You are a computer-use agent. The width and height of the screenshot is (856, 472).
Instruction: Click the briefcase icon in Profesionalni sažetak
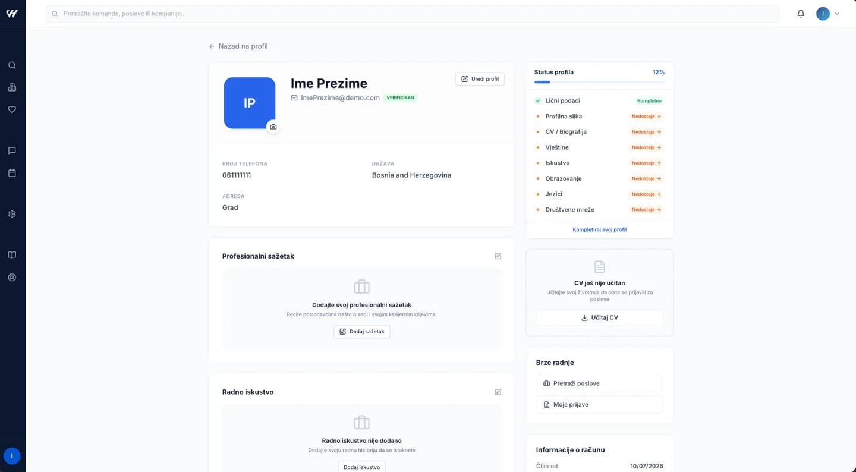coord(361,287)
